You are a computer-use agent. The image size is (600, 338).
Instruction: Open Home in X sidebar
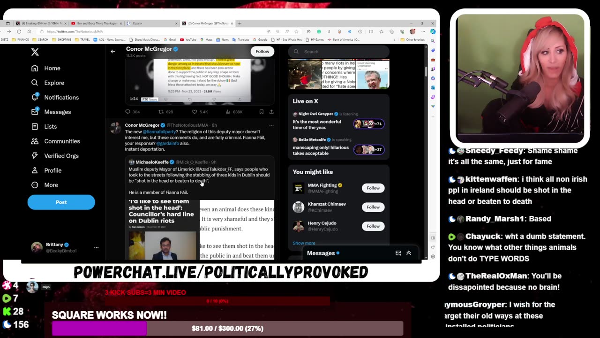click(46, 68)
